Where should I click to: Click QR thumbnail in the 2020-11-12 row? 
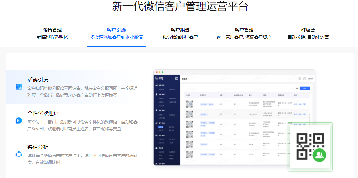(x=189, y=114)
